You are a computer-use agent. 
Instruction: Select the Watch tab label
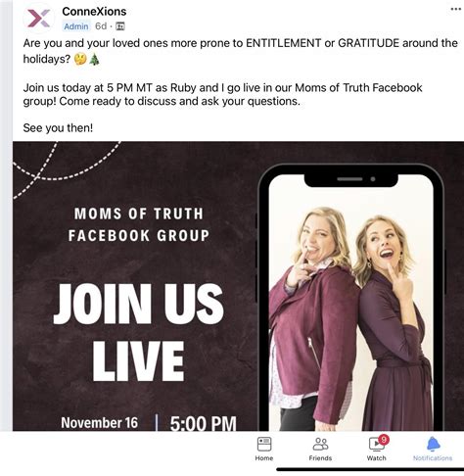click(376, 458)
